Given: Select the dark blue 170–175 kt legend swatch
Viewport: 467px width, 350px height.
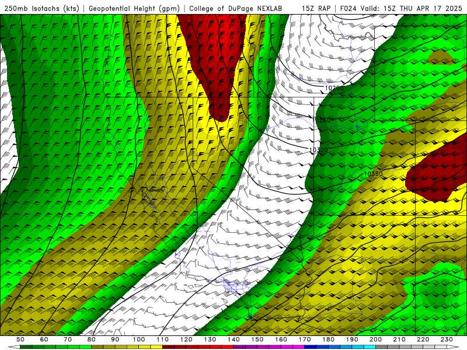Looking at the screenshot, I should tap(311, 347).
